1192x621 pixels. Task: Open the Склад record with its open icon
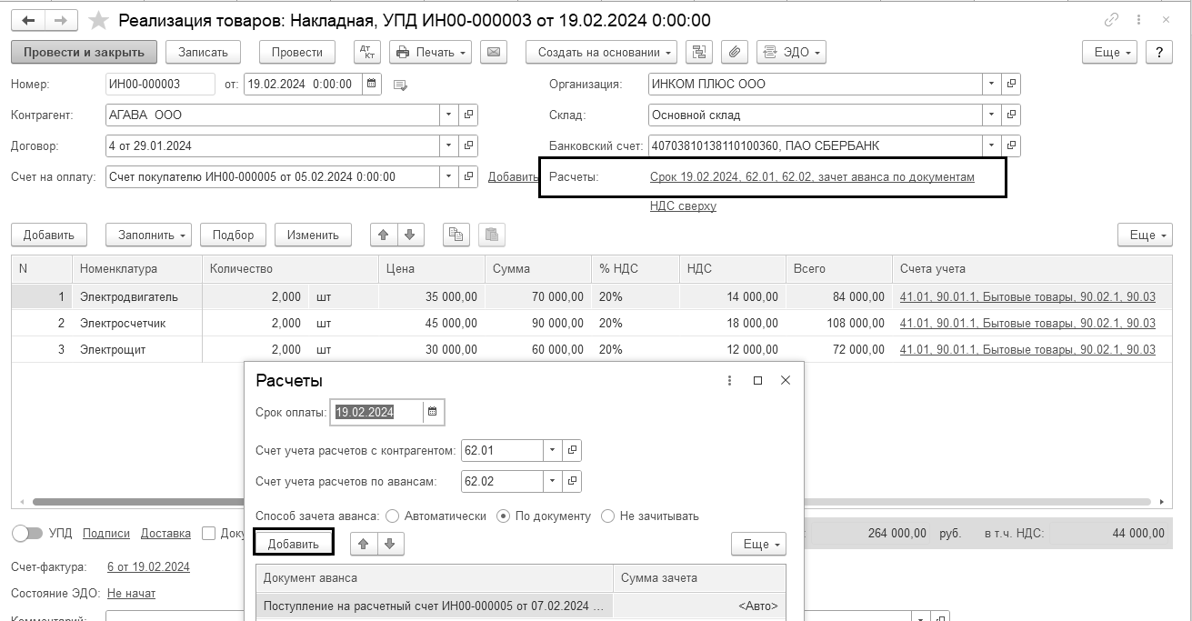[x=1011, y=115]
